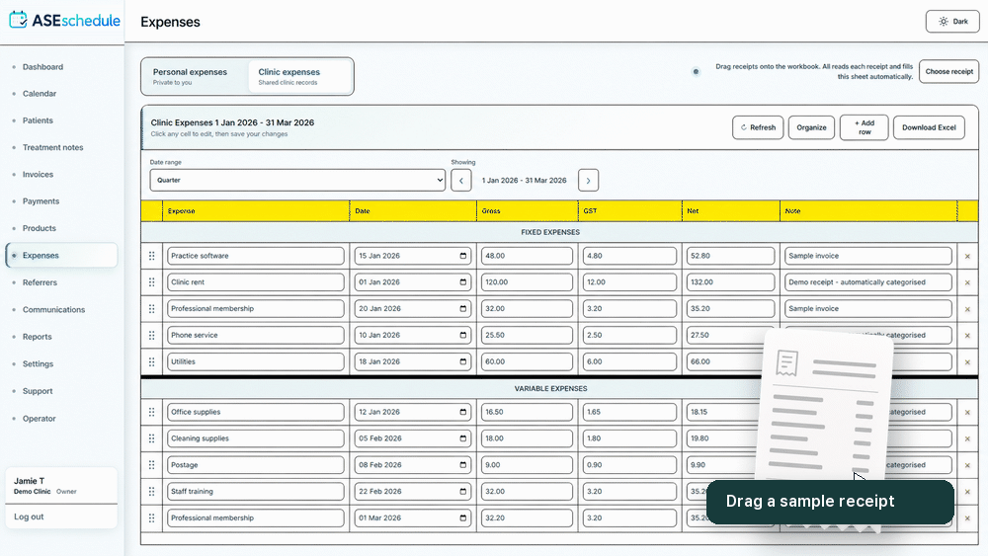Open date picker for 15 Jan 2026
This screenshot has height=556, width=988.
click(x=463, y=256)
